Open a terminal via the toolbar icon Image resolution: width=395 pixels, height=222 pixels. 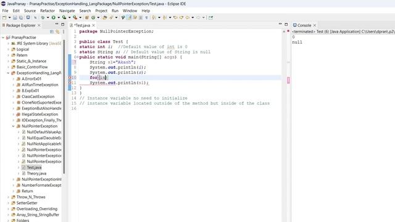[x=28, y=18]
